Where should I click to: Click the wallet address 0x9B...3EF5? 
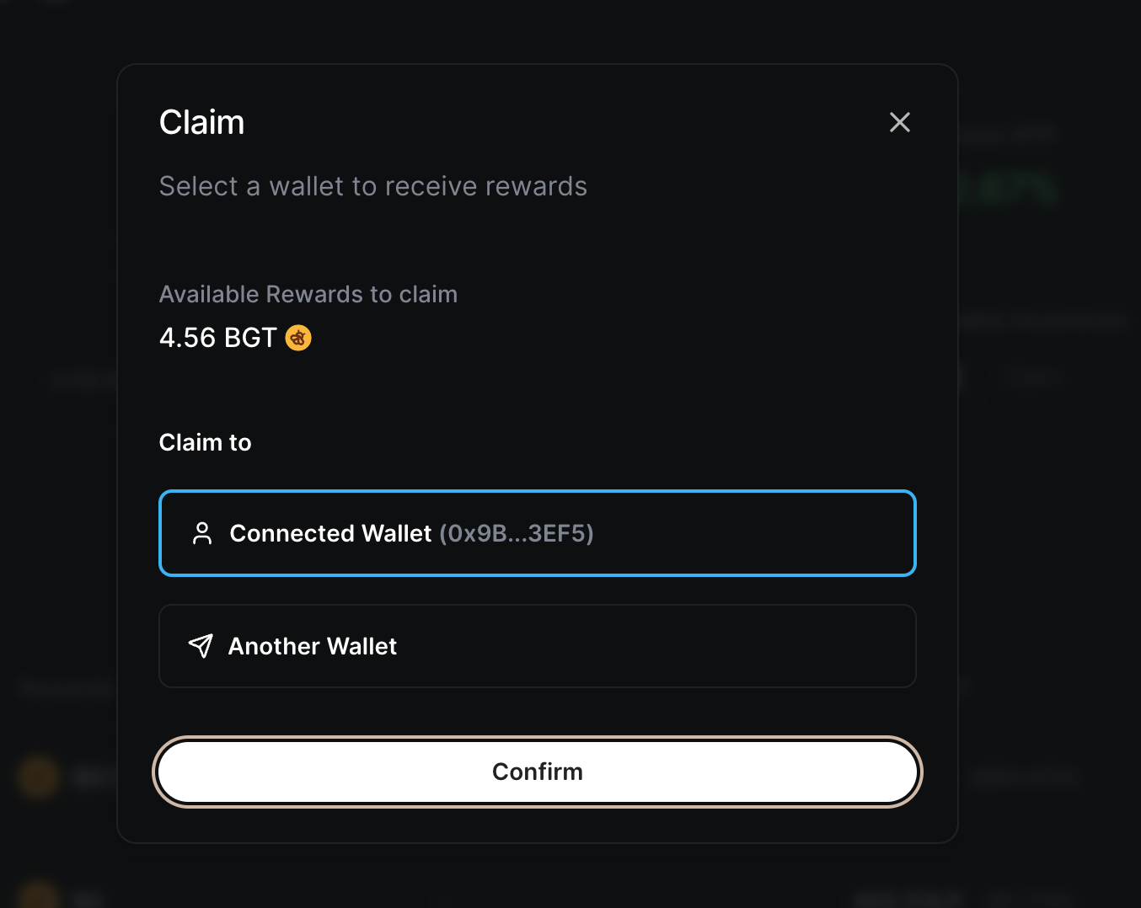pos(516,533)
